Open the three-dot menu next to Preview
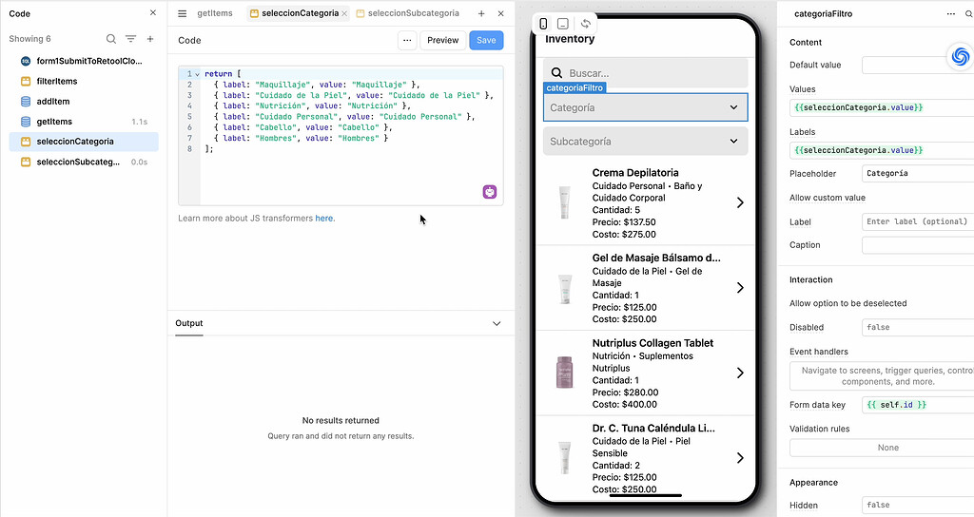 (407, 40)
